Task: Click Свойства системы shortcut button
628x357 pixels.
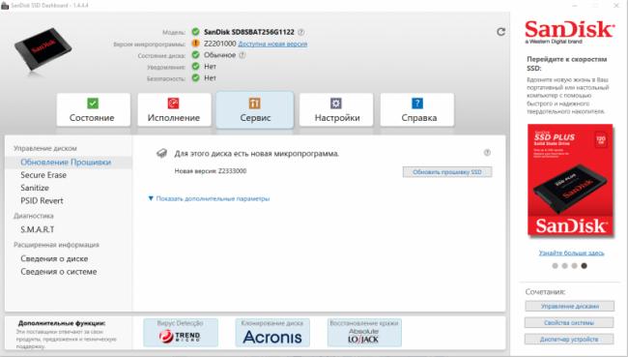Action: pyautogui.click(x=569, y=322)
